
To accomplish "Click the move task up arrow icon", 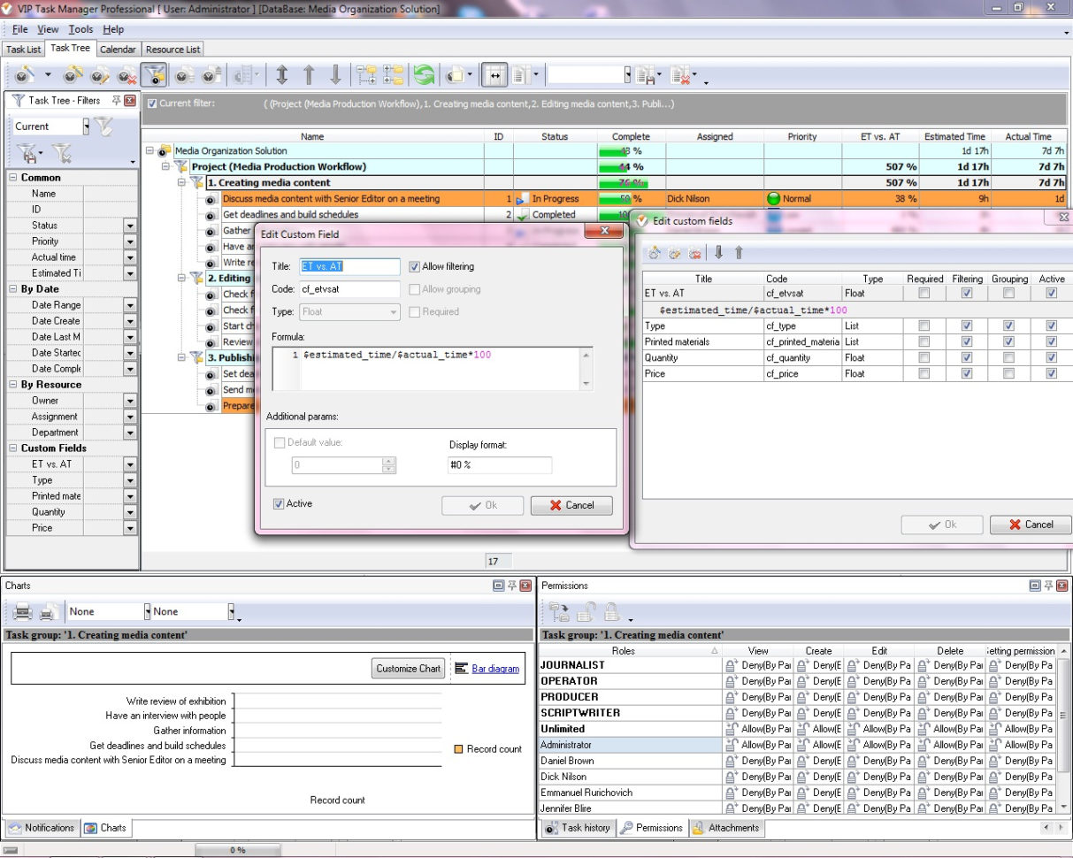I will coord(310,74).
